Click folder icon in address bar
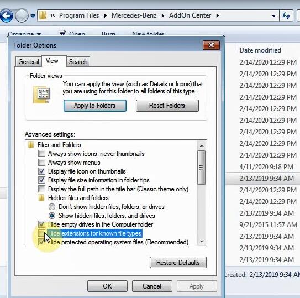 point(43,15)
